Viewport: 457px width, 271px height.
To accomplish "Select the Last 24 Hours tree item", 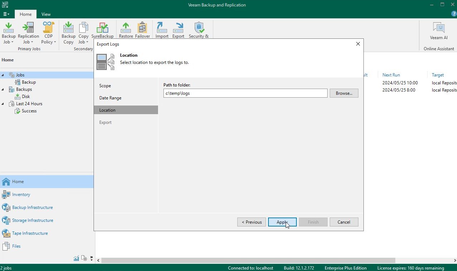I will (29, 104).
